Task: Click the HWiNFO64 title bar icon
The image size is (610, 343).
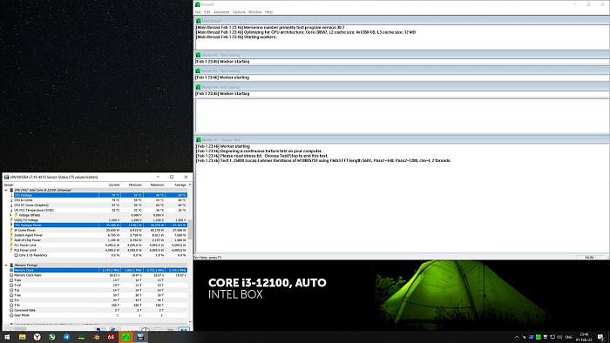Action: (x=6, y=177)
